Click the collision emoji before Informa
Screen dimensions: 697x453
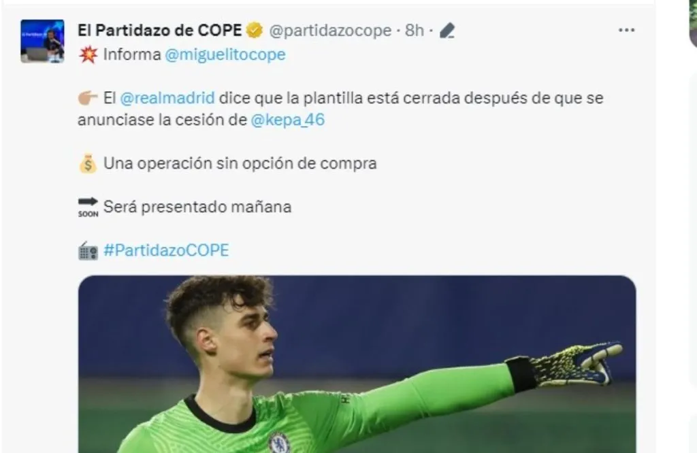tap(88, 54)
